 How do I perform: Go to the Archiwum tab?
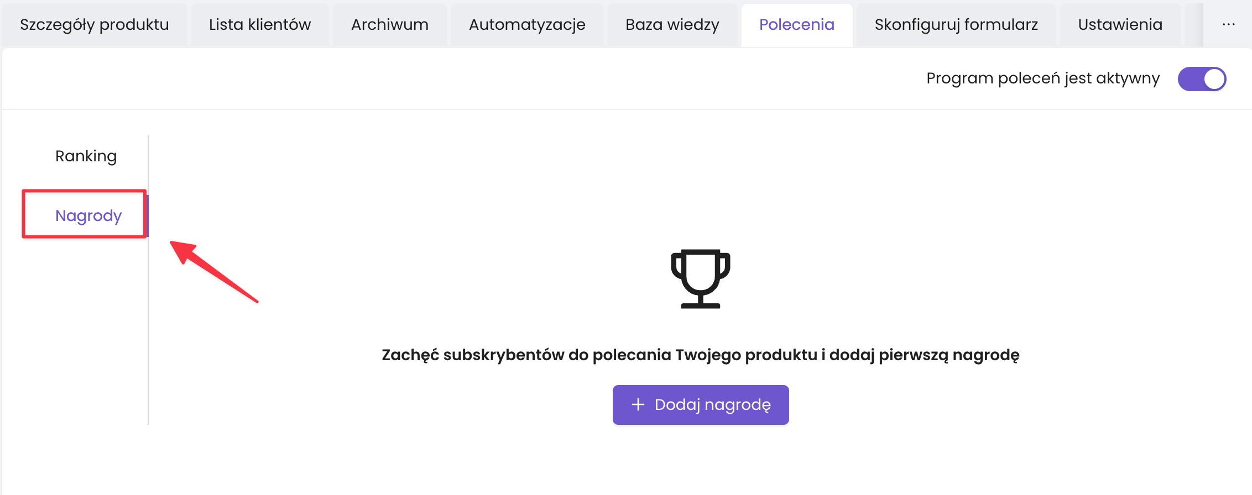[390, 25]
